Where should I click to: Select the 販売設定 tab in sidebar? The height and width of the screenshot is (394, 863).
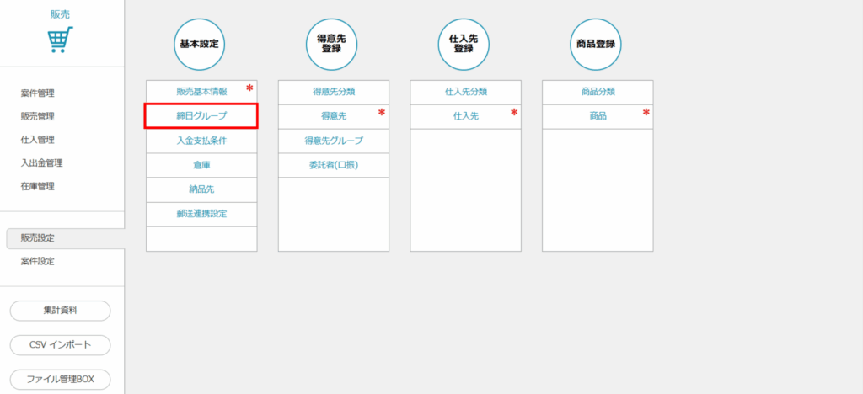tap(38, 238)
